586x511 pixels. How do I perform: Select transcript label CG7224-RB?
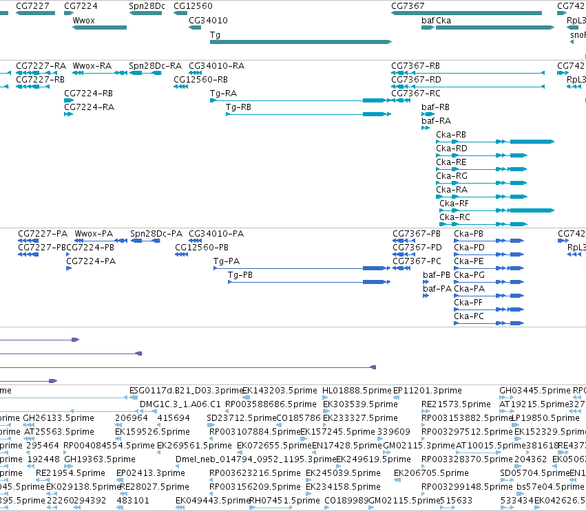point(89,94)
